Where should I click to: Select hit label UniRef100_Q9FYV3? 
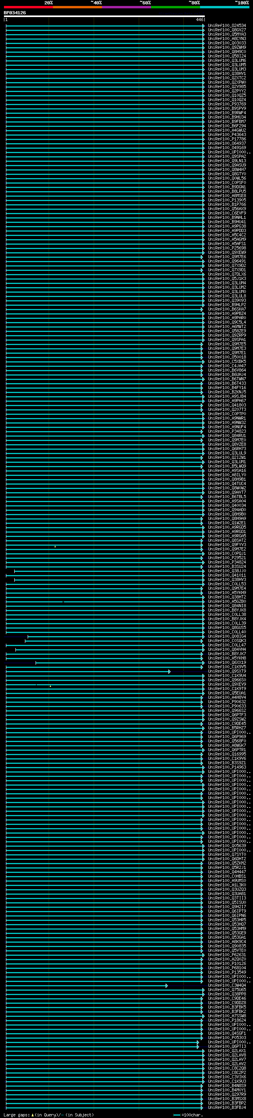click(x=227, y=545)
